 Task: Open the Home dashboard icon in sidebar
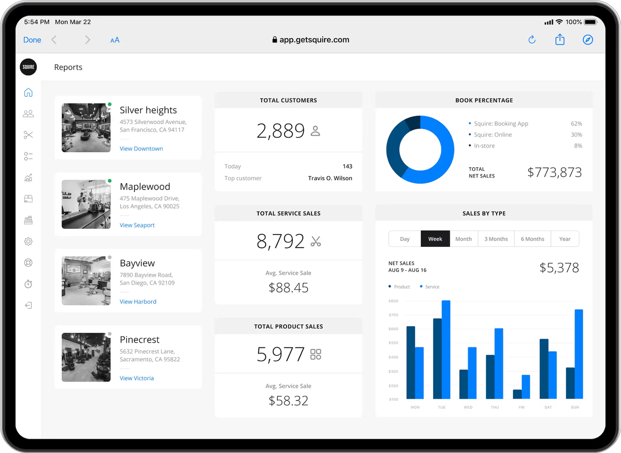point(28,92)
